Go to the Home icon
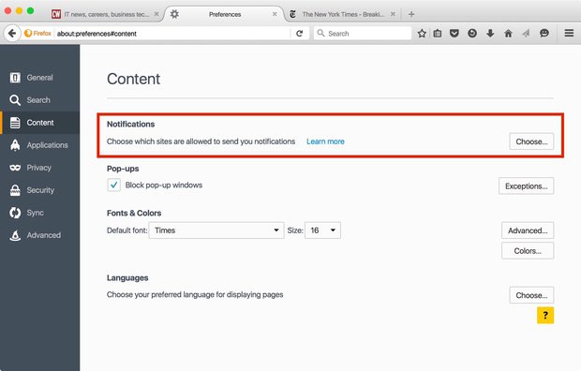Viewport: 581px width, 371px height. (x=508, y=34)
